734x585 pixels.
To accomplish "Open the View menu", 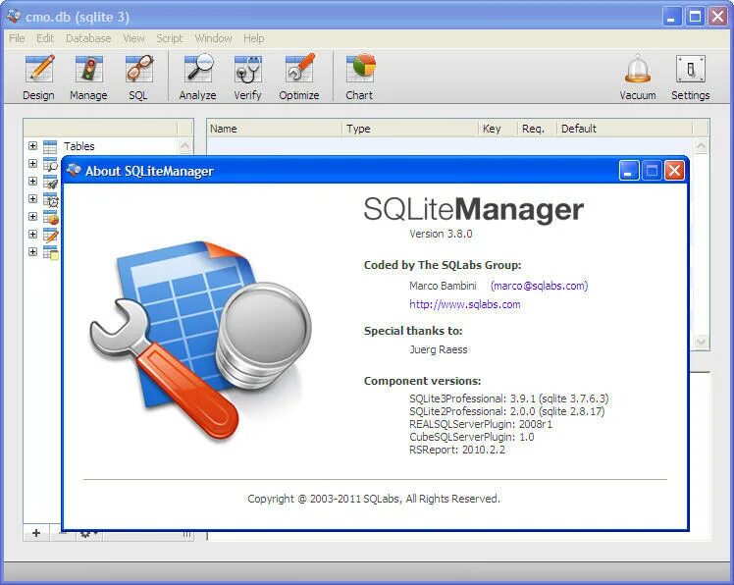I will (x=133, y=38).
